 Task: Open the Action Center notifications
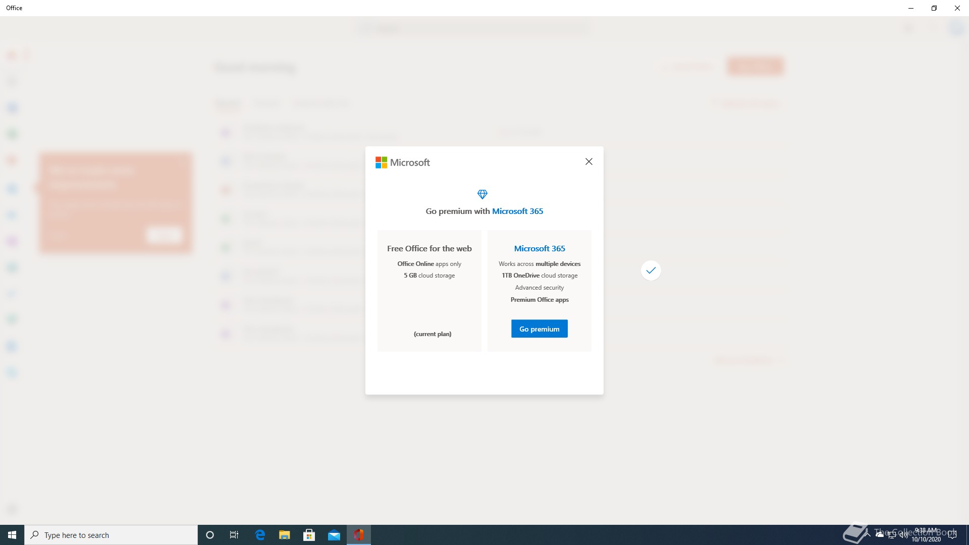click(952, 535)
